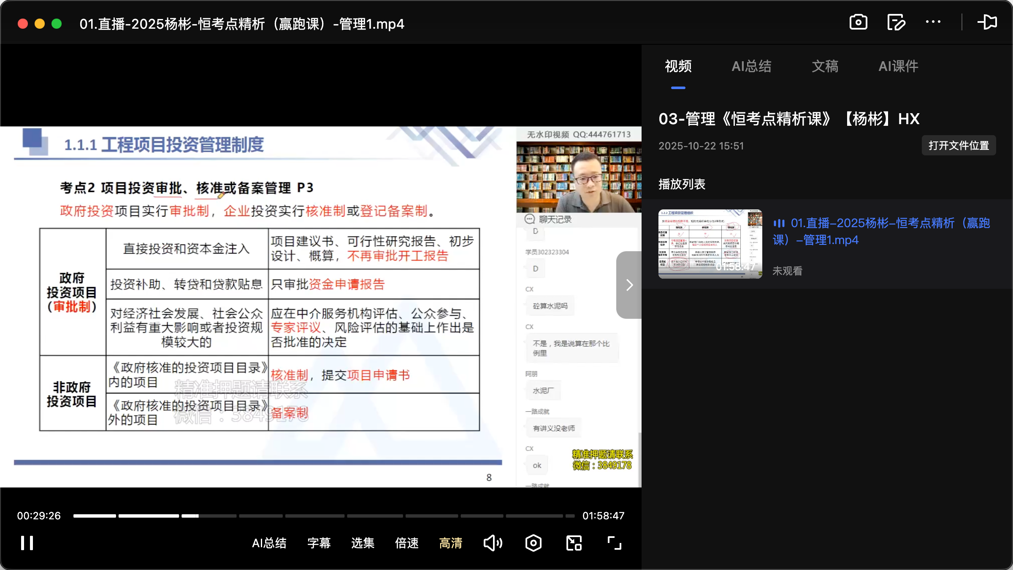Open AI总结 from the bottom control bar

pyautogui.click(x=269, y=543)
